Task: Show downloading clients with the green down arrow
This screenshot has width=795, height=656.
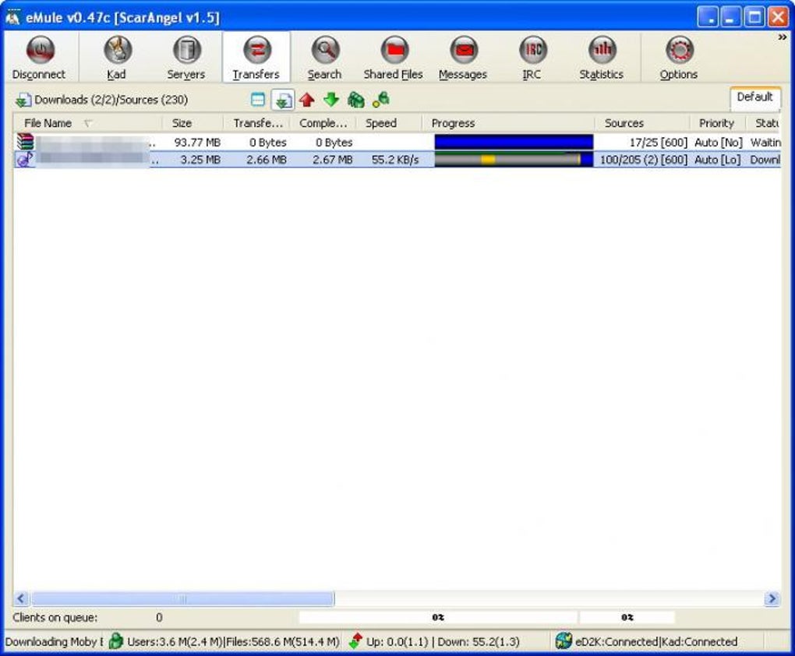Action: click(331, 100)
